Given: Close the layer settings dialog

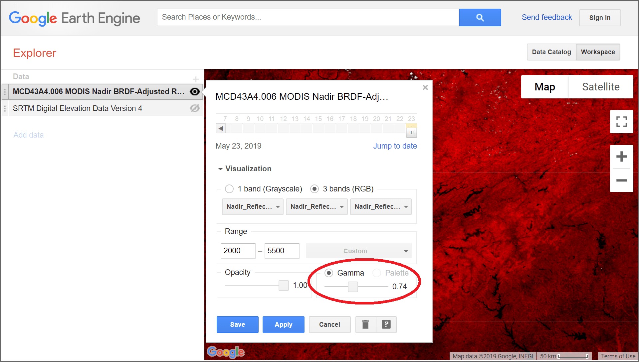Looking at the screenshot, I should [x=425, y=87].
